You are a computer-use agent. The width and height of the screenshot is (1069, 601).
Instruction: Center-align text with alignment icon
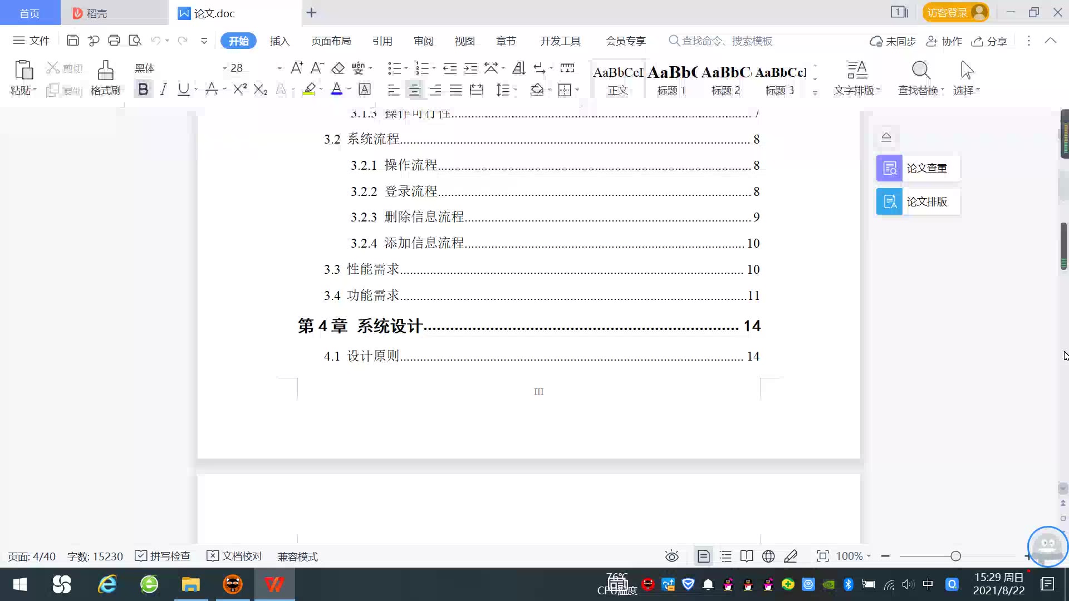pos(414,90)
